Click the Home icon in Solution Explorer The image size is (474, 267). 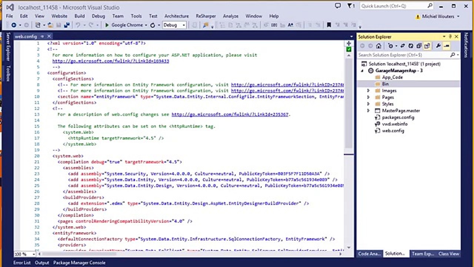(x=378, y=46)
